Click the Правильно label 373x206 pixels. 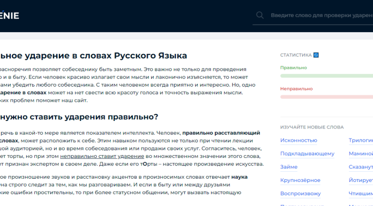(x=294, y=68)
